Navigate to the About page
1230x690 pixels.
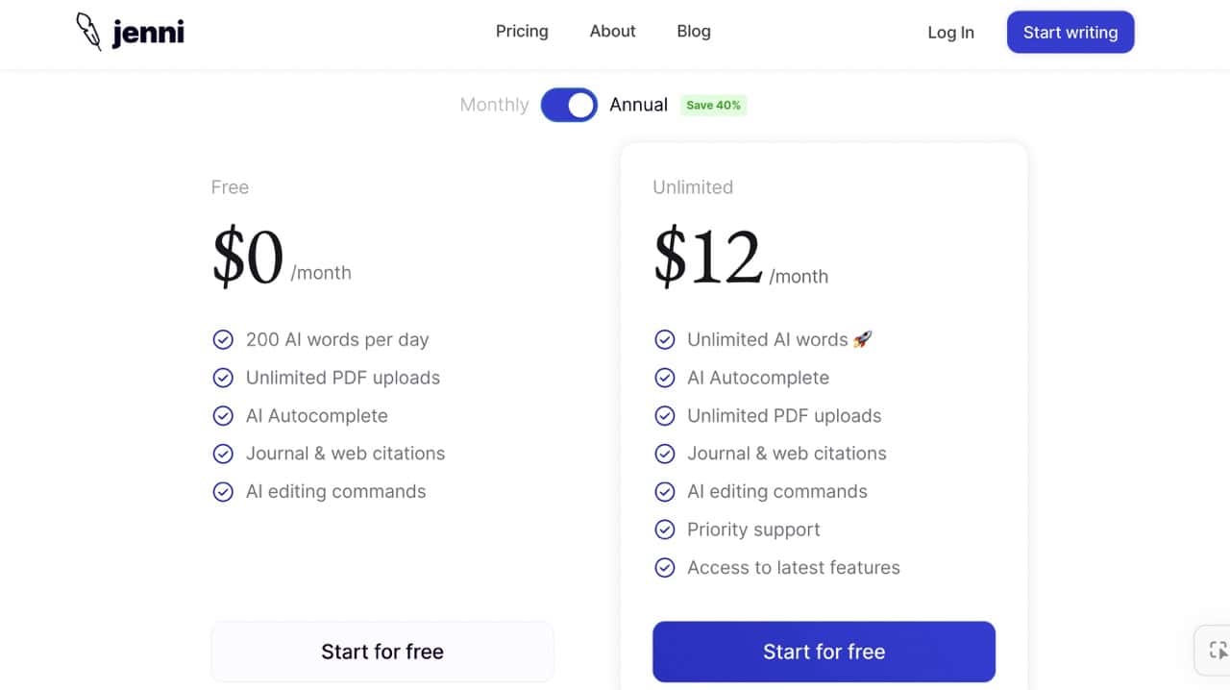coord(612,31)
